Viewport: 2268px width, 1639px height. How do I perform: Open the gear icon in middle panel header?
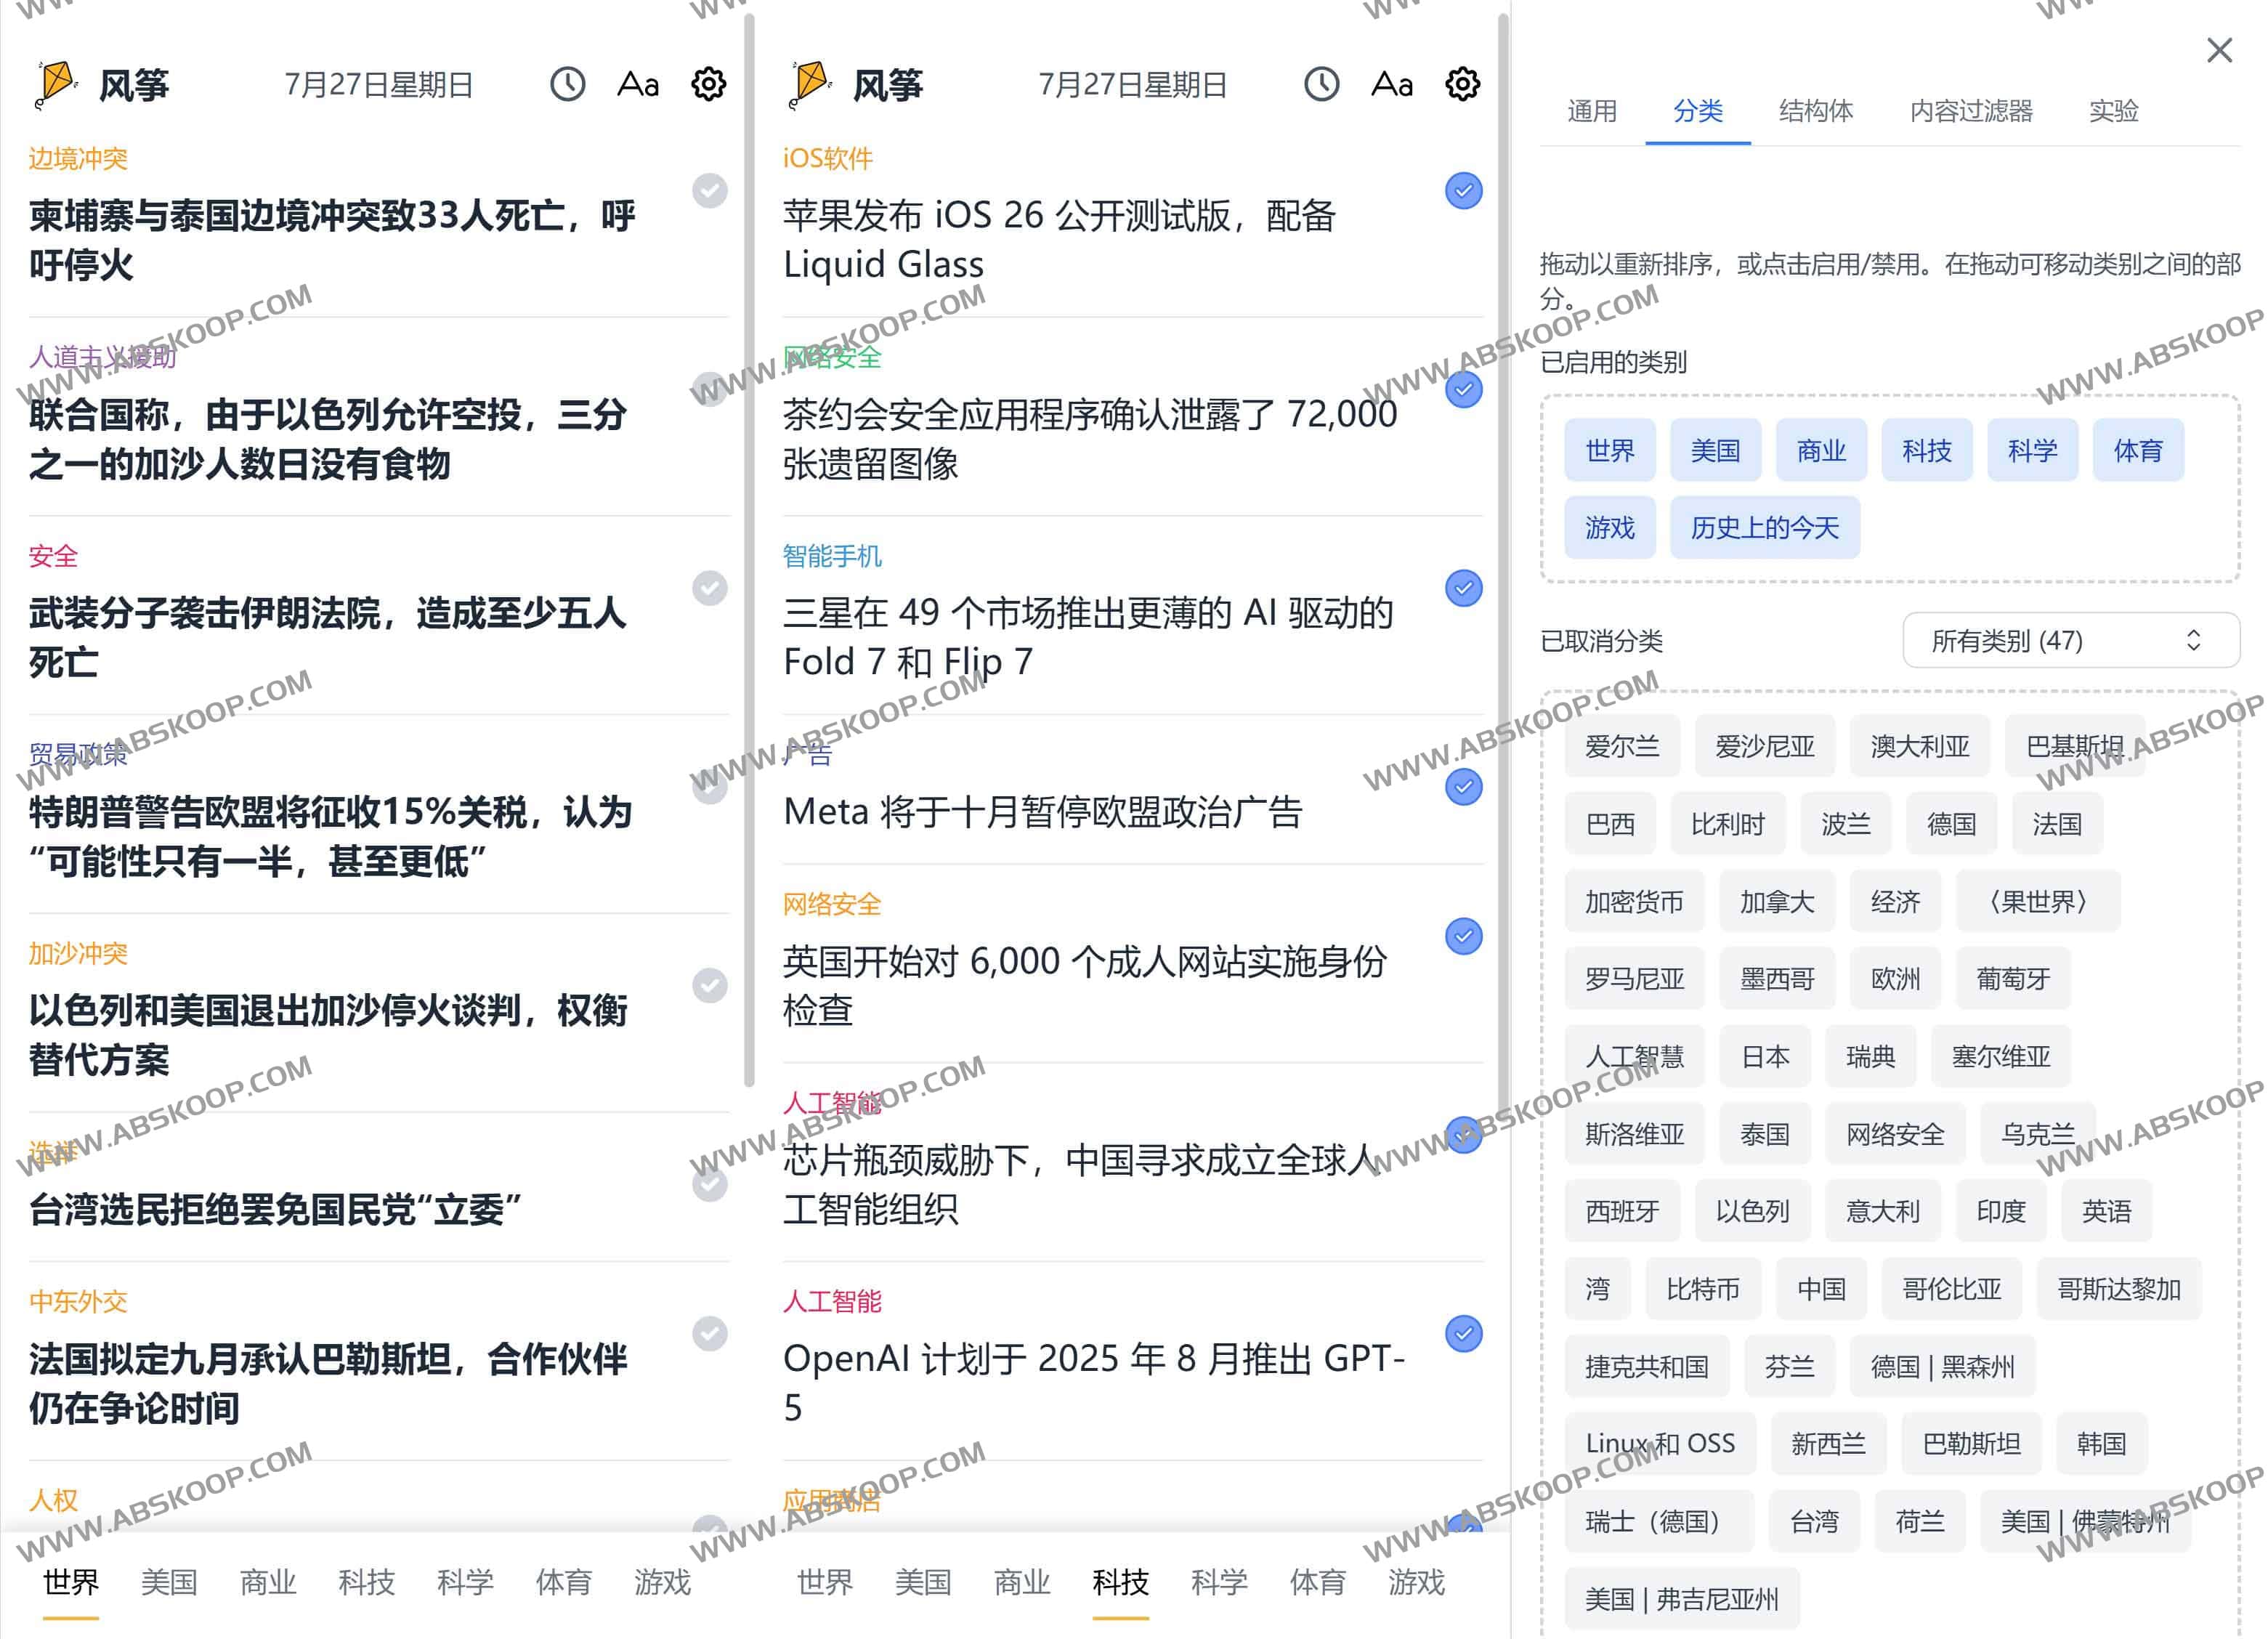pos(1463,84)
